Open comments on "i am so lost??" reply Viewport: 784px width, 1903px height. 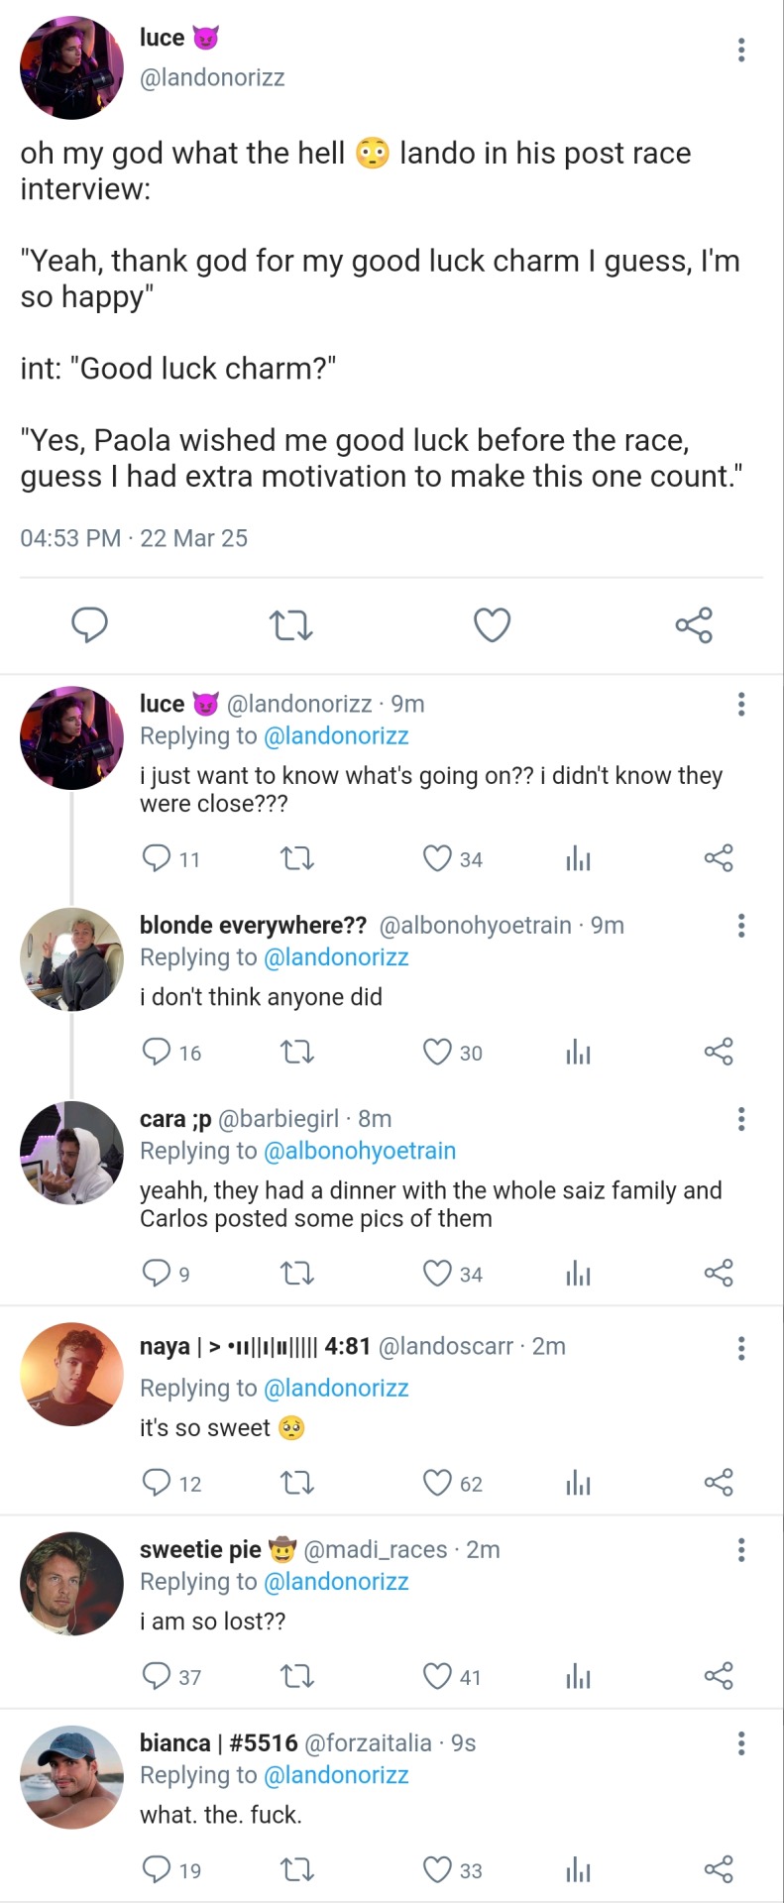tap(157, 1676)
